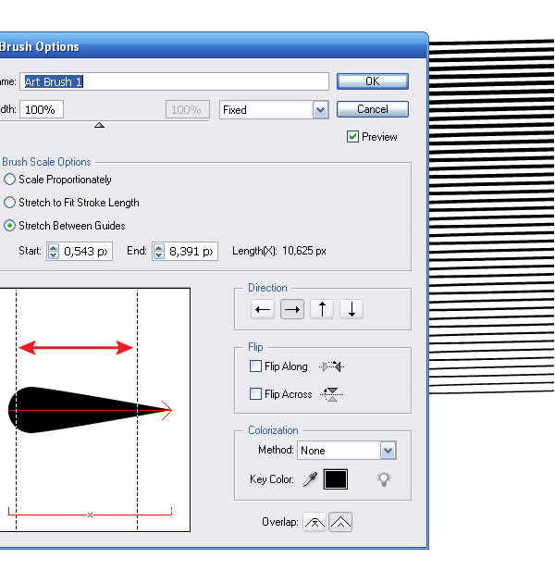The height and width of the screenshot is (571, 555).
Task: Click the Cancel button
Action: coord(372,109)
